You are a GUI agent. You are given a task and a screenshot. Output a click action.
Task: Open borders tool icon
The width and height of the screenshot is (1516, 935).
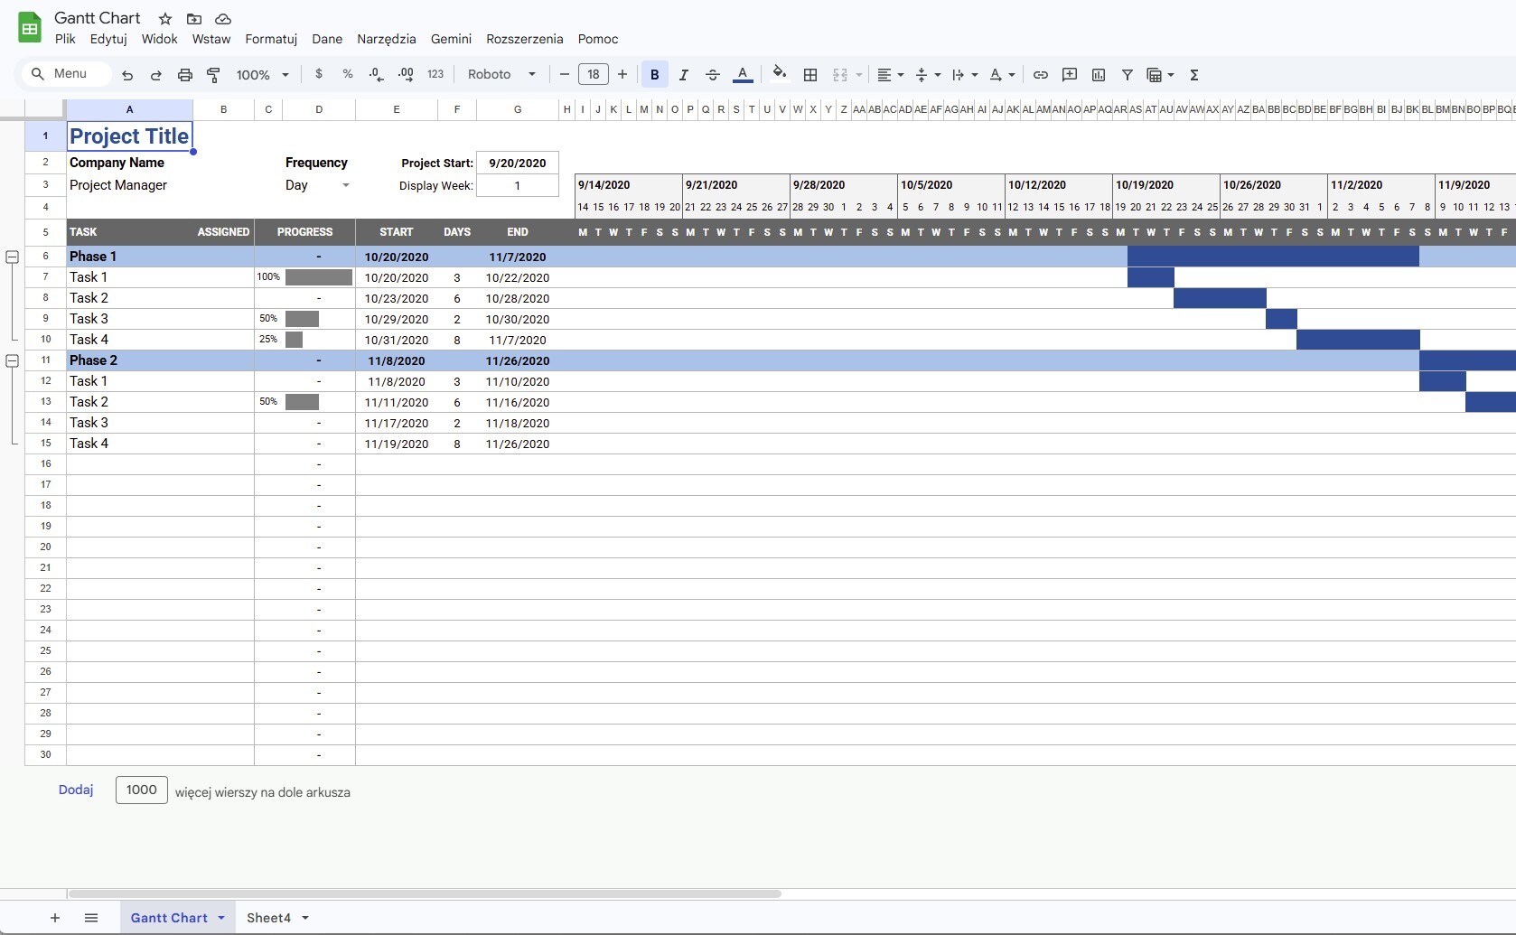(810, 75)
